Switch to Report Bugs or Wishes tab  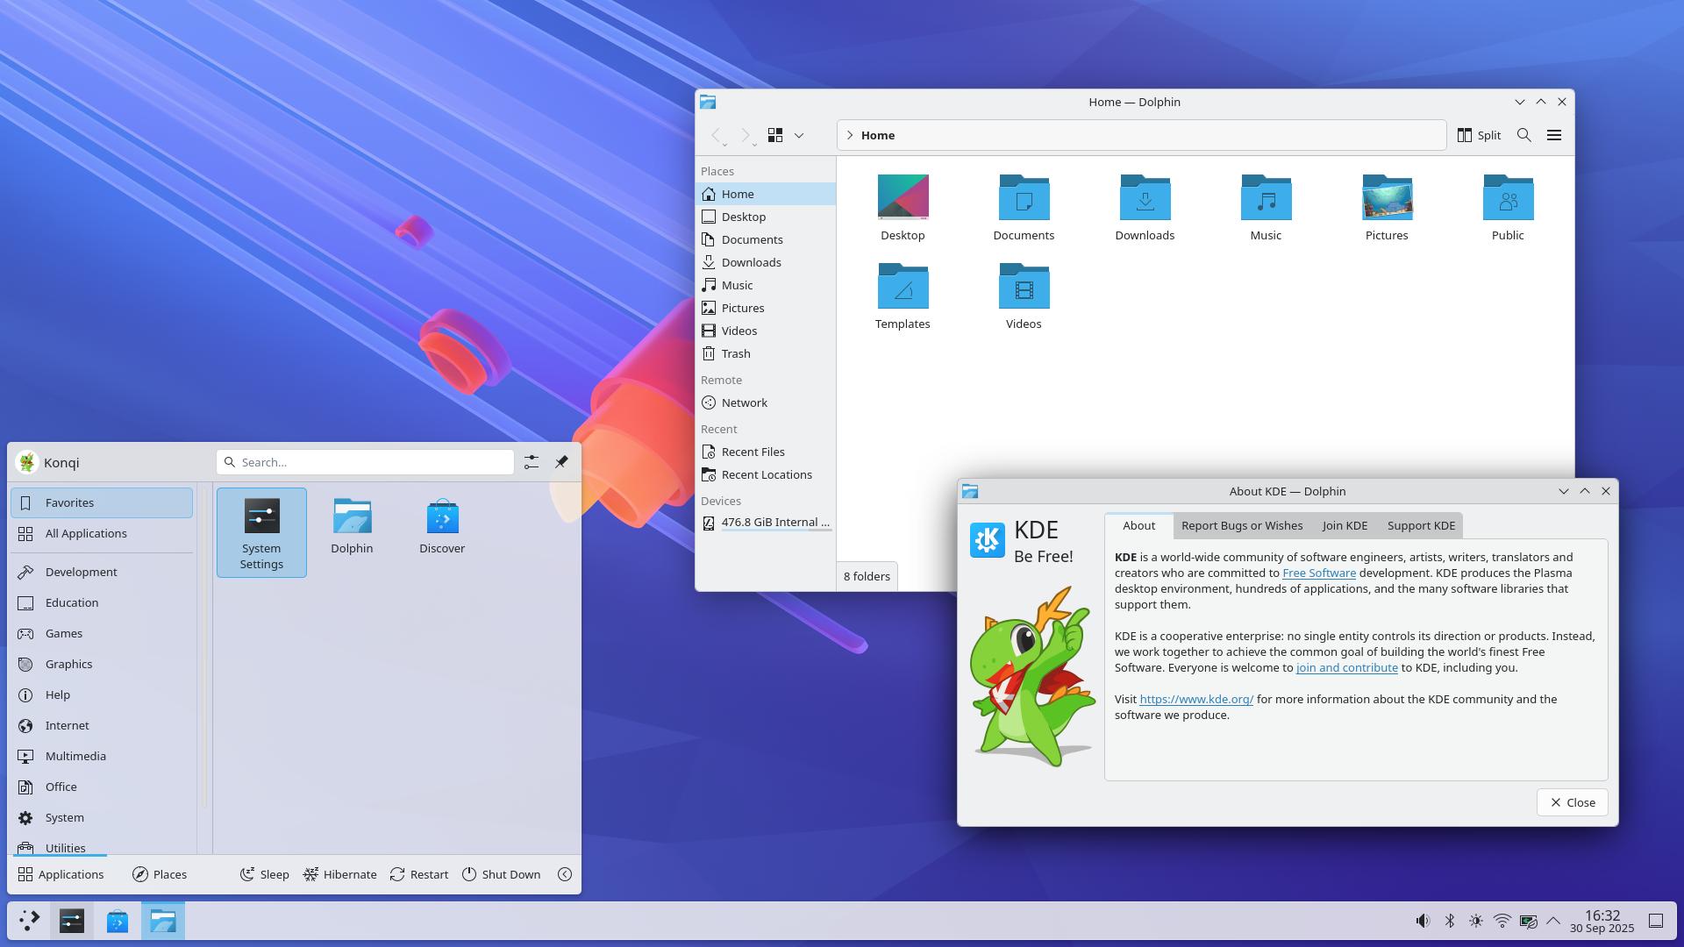[1241, 525]
